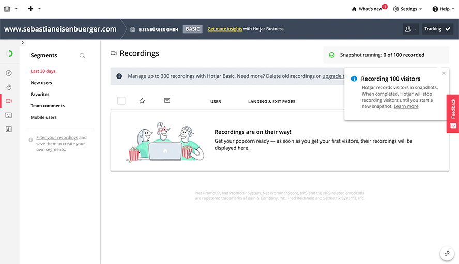
Task: Open the bar chart icon in sidebar
Action: point(9,129)
